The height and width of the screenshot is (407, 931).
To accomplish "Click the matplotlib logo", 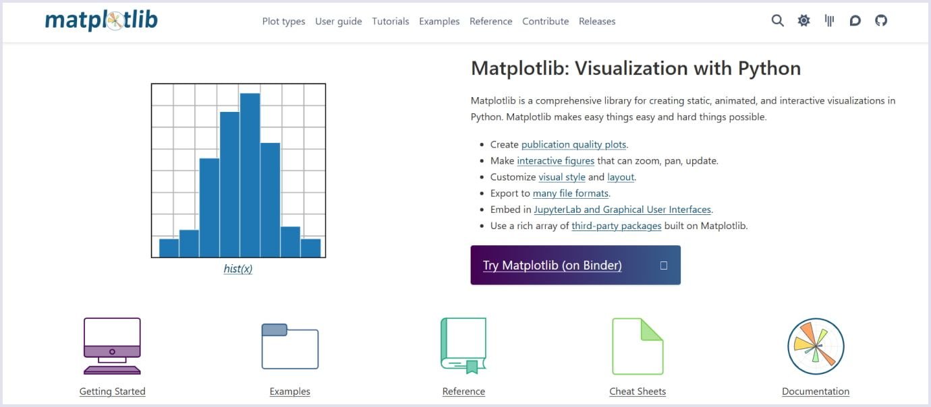I will (x=101, y=20).
